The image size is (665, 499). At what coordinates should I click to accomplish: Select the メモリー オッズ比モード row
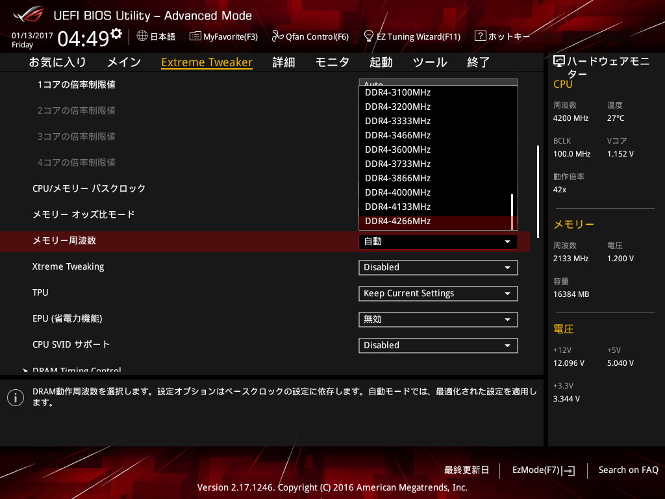coord(84,214)
